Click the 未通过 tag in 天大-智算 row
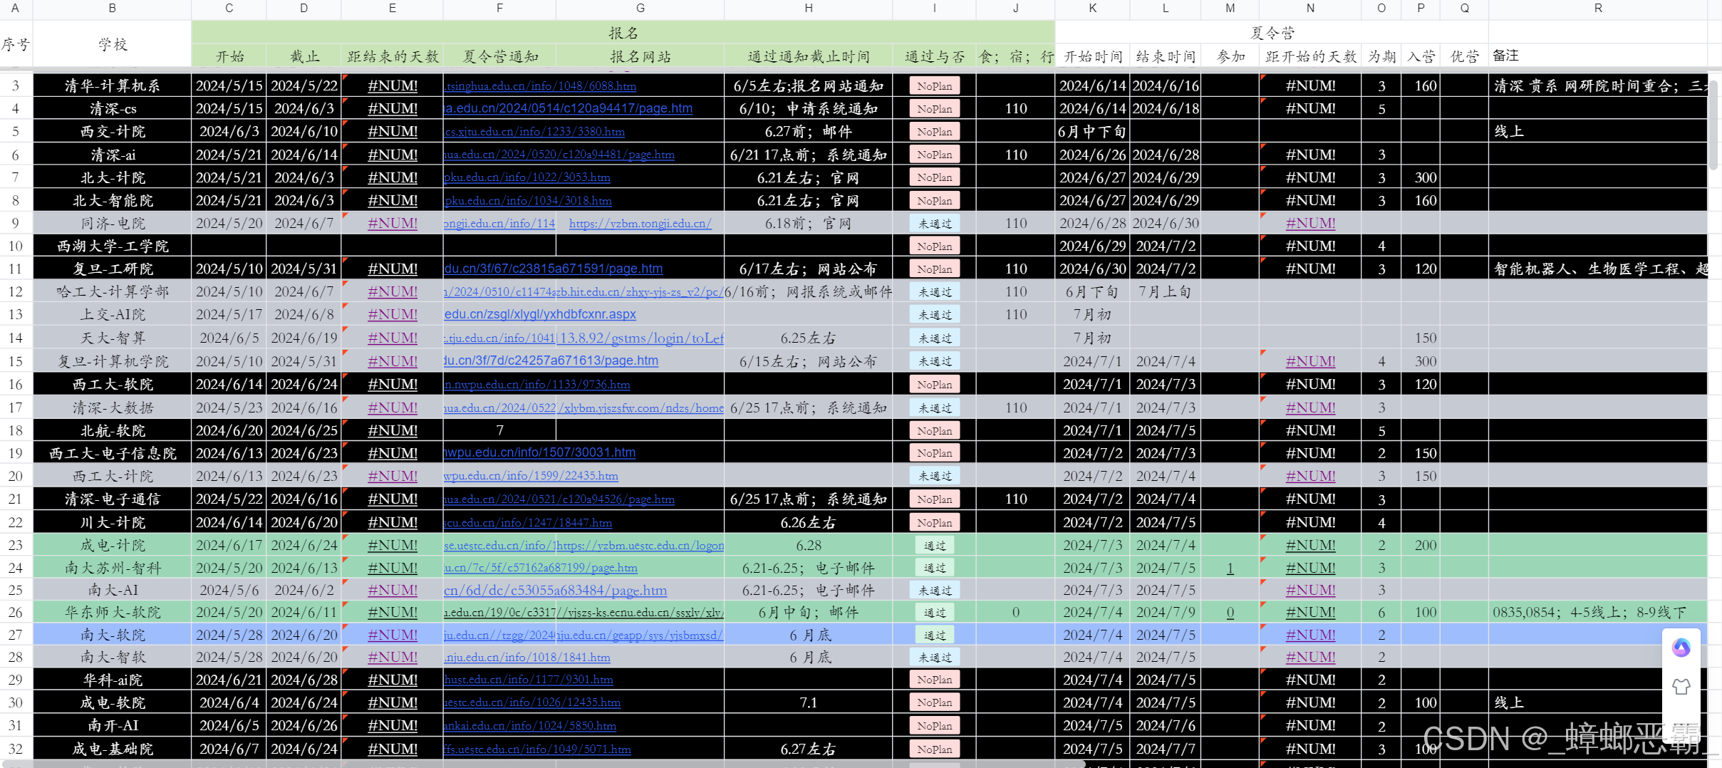1722x768 pixels. [934, 338]
